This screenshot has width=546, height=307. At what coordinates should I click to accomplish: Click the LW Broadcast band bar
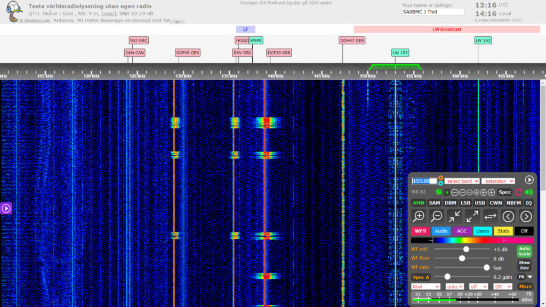[x=447, y=29]
